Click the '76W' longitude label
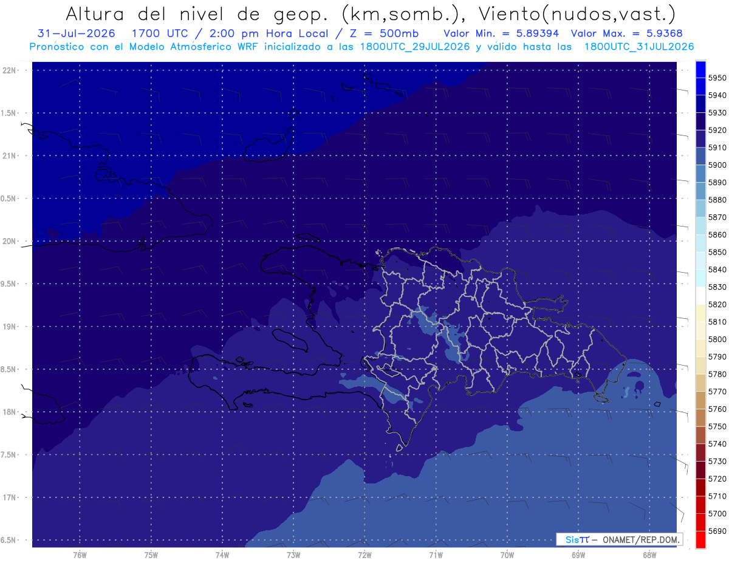 (80, 555)
